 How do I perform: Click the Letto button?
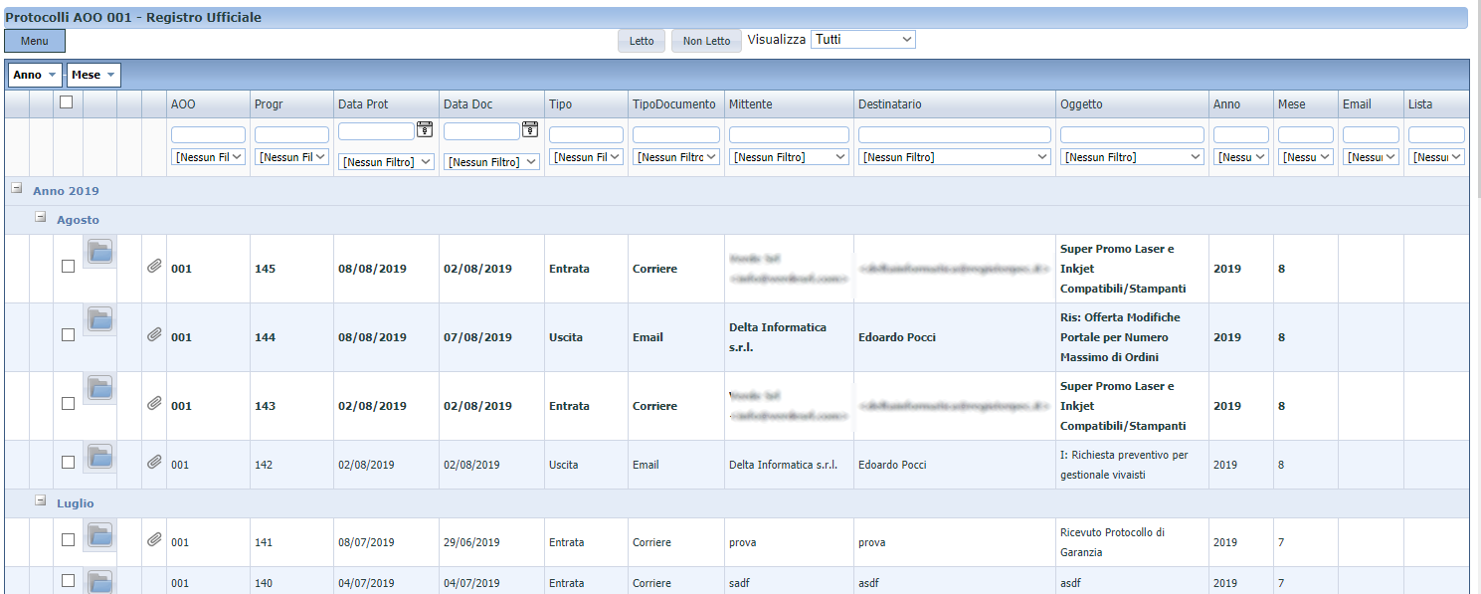(642, 41)
